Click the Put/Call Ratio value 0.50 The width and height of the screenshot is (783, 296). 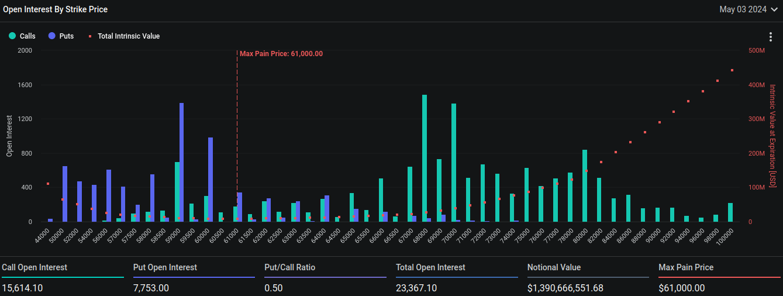pyautogui.click(x=274, y=288)
